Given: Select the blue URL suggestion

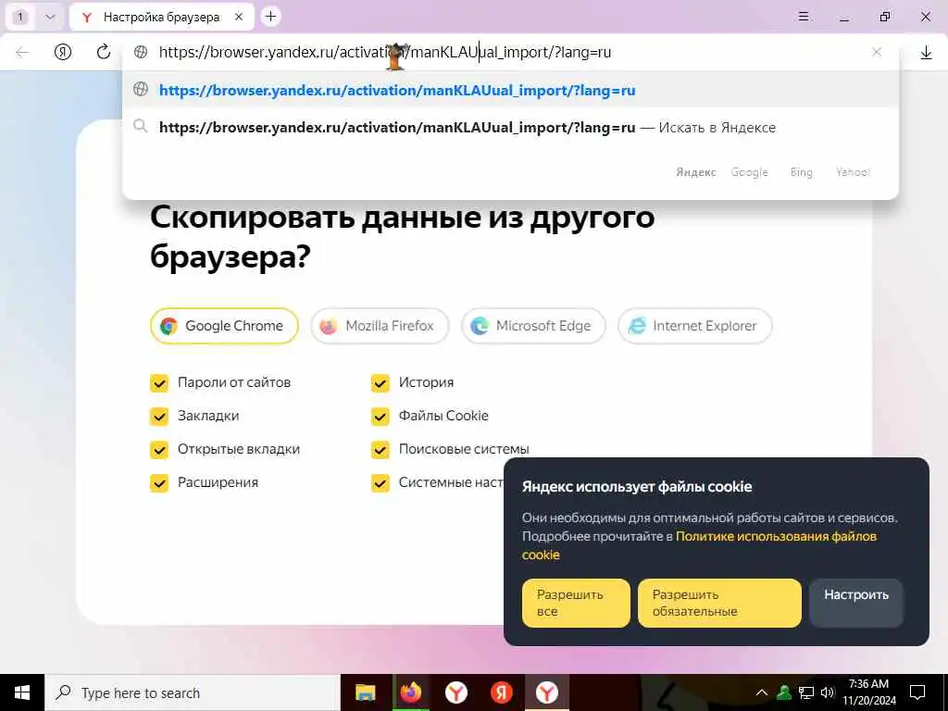Looking at the screenshot, I should 510,90.
